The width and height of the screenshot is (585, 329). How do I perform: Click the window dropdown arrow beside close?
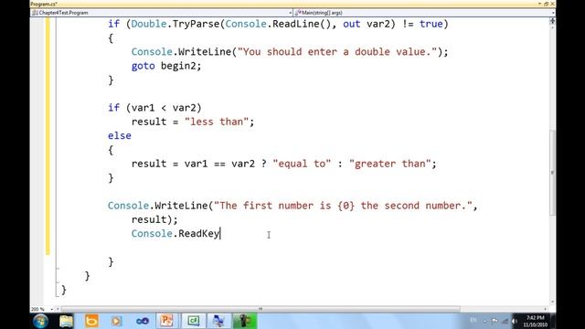540,4
